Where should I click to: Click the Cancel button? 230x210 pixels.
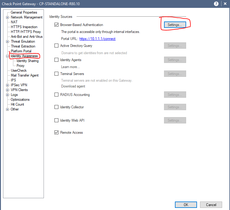(211, 205)
